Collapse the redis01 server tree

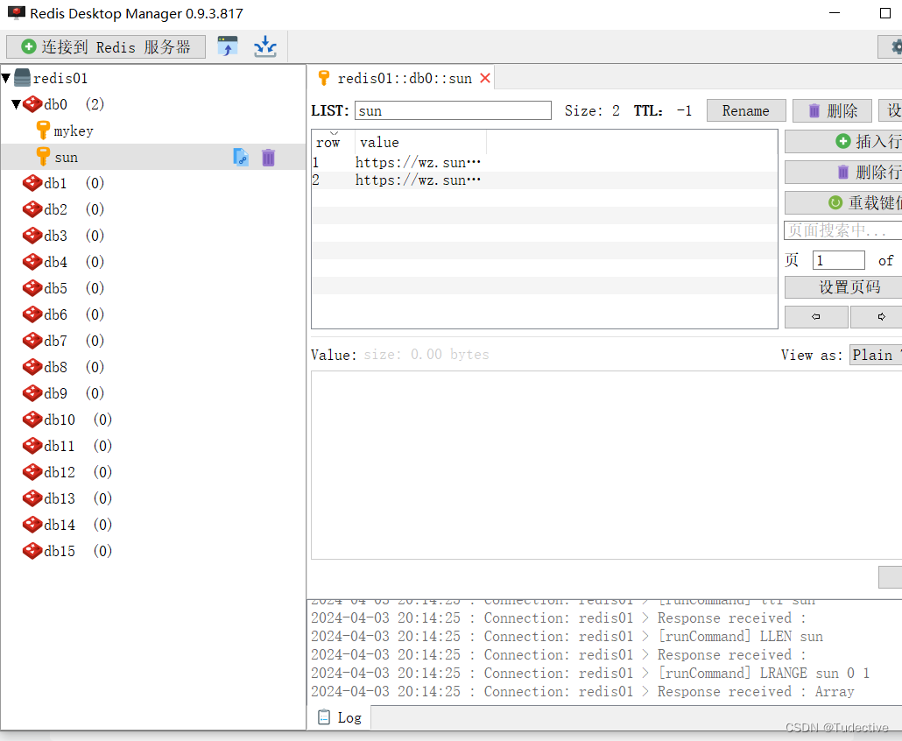click(x=6, y=78)
